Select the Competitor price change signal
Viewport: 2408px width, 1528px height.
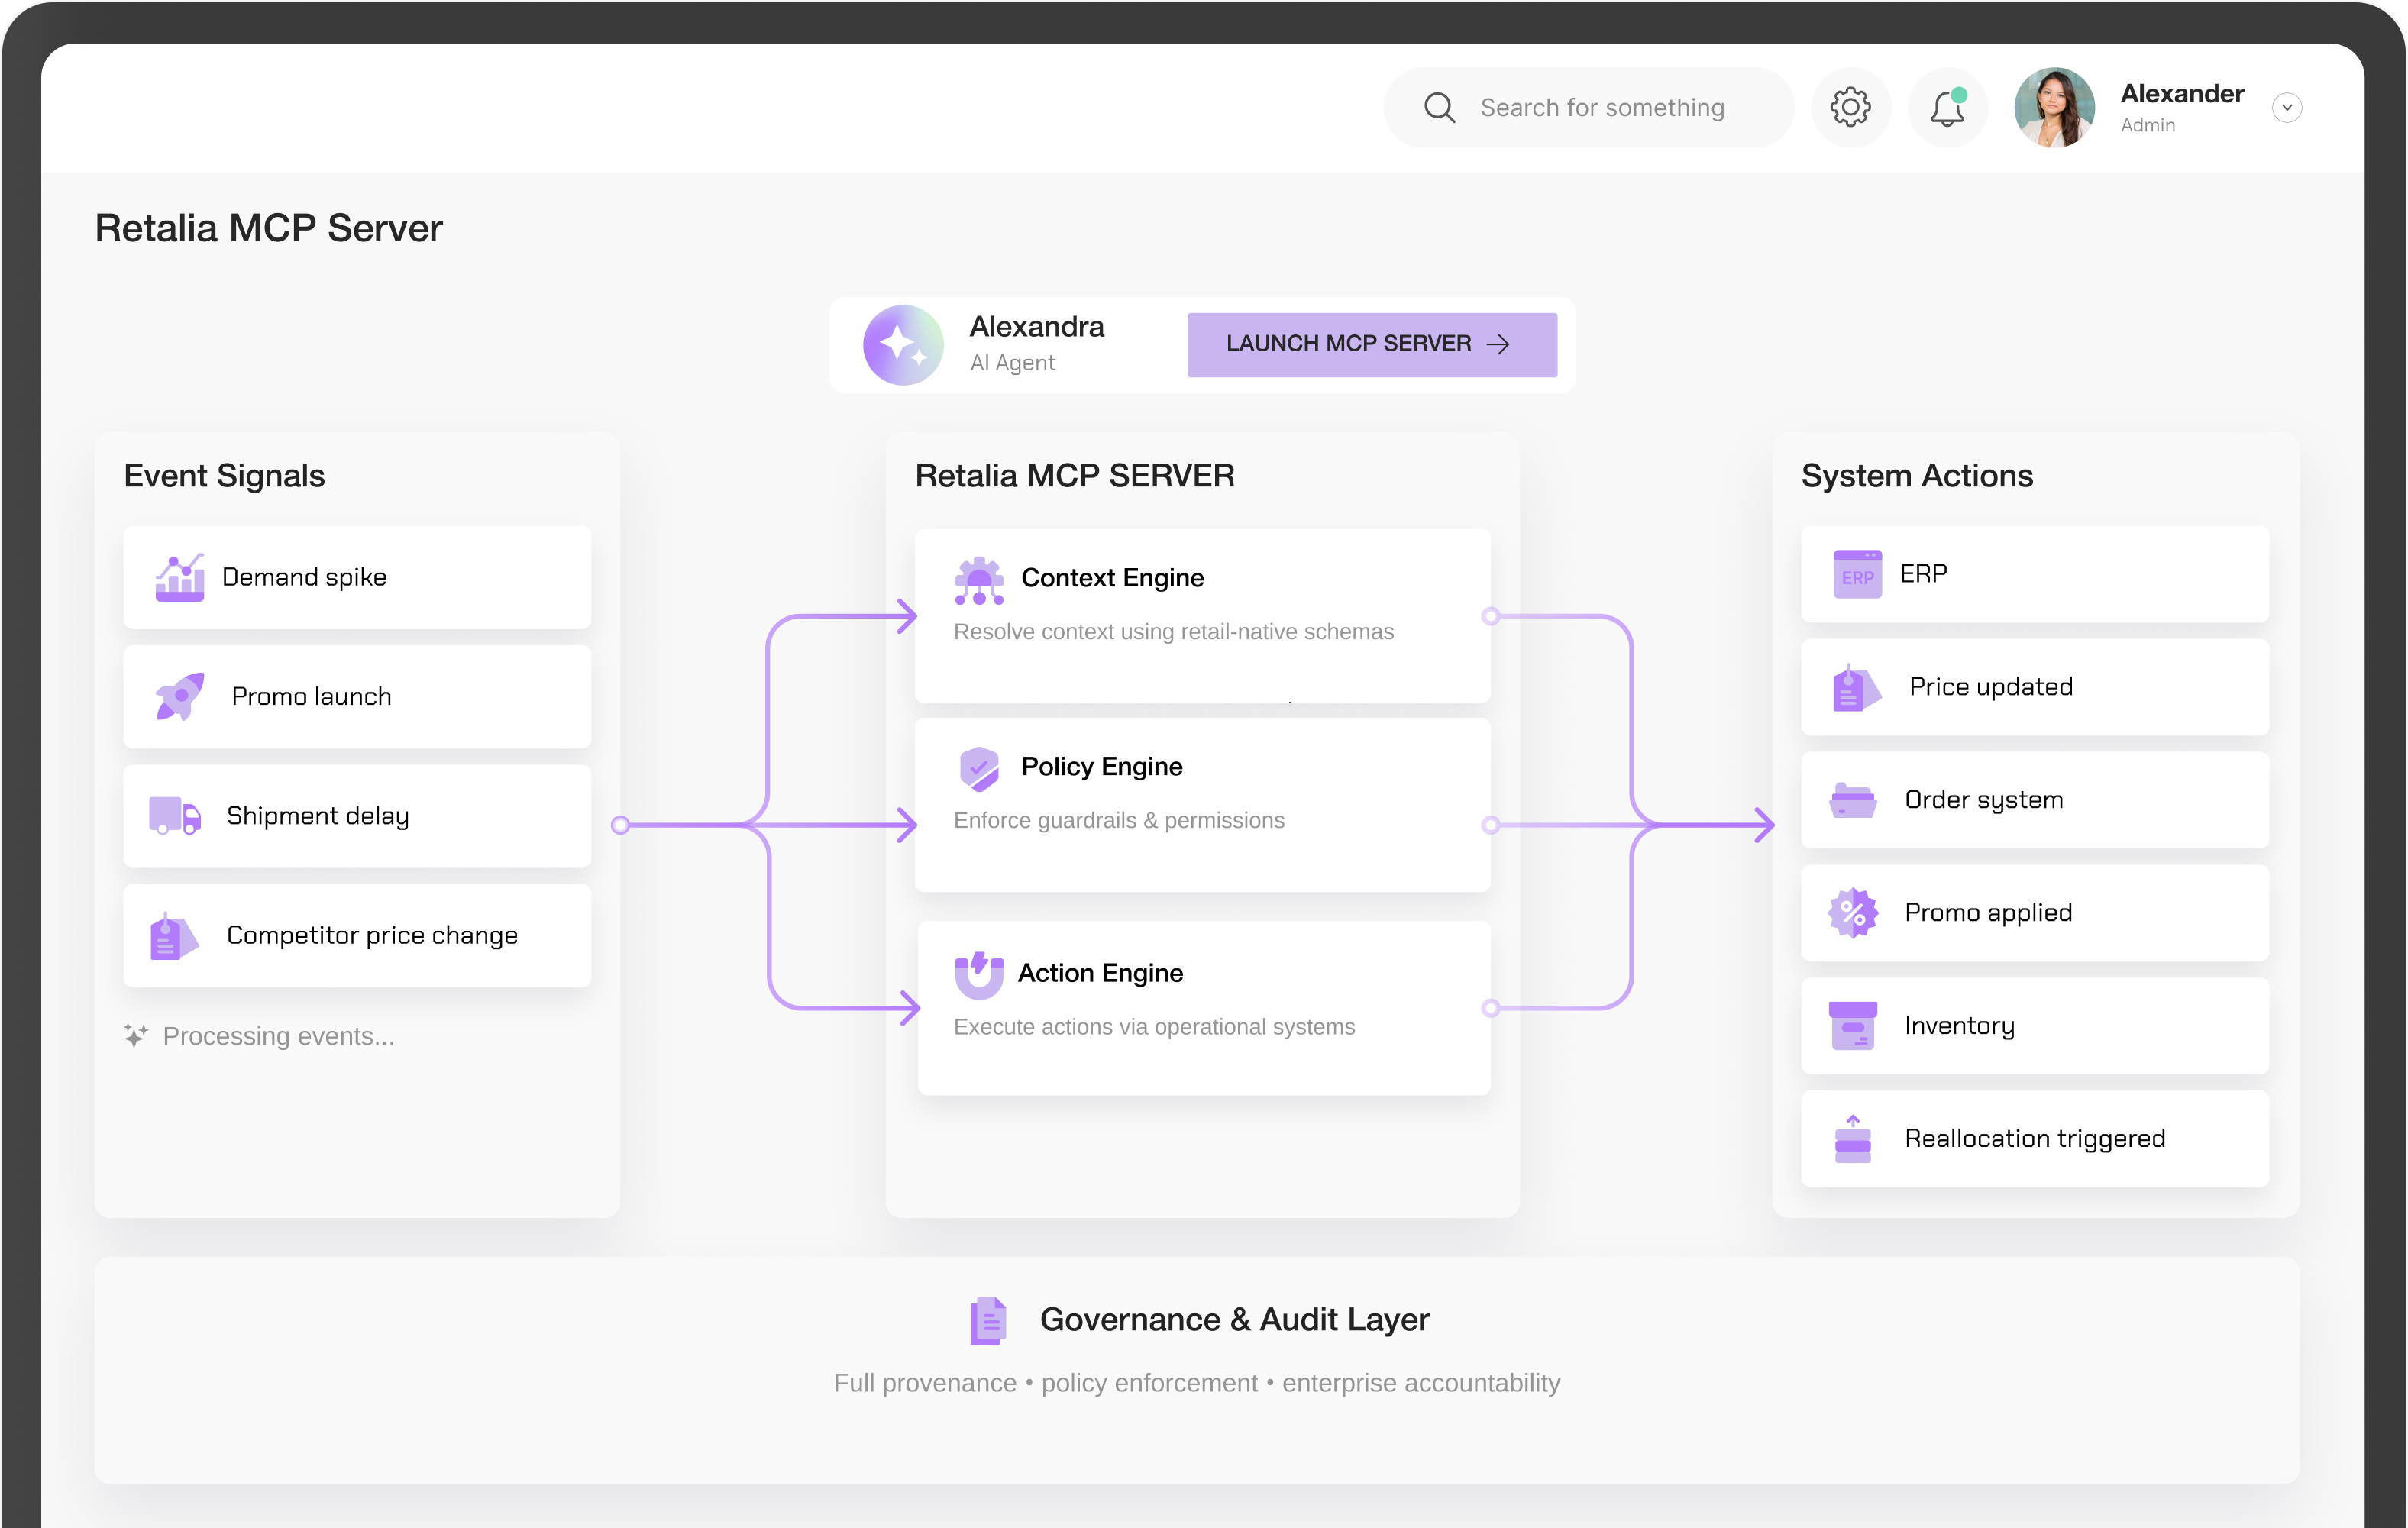(357, 935)
